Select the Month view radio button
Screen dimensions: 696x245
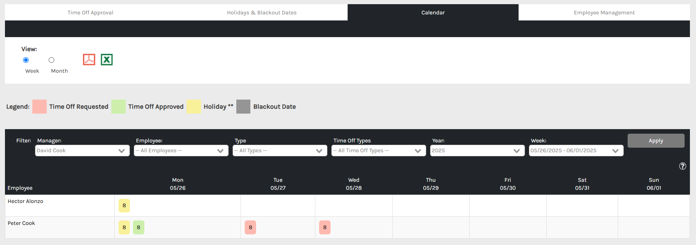pyautogui.click(x=51, y=60)
